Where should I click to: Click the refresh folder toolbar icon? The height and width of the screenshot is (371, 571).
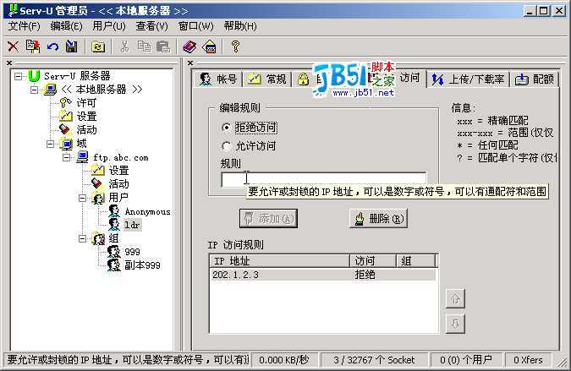tap(98, 46)
